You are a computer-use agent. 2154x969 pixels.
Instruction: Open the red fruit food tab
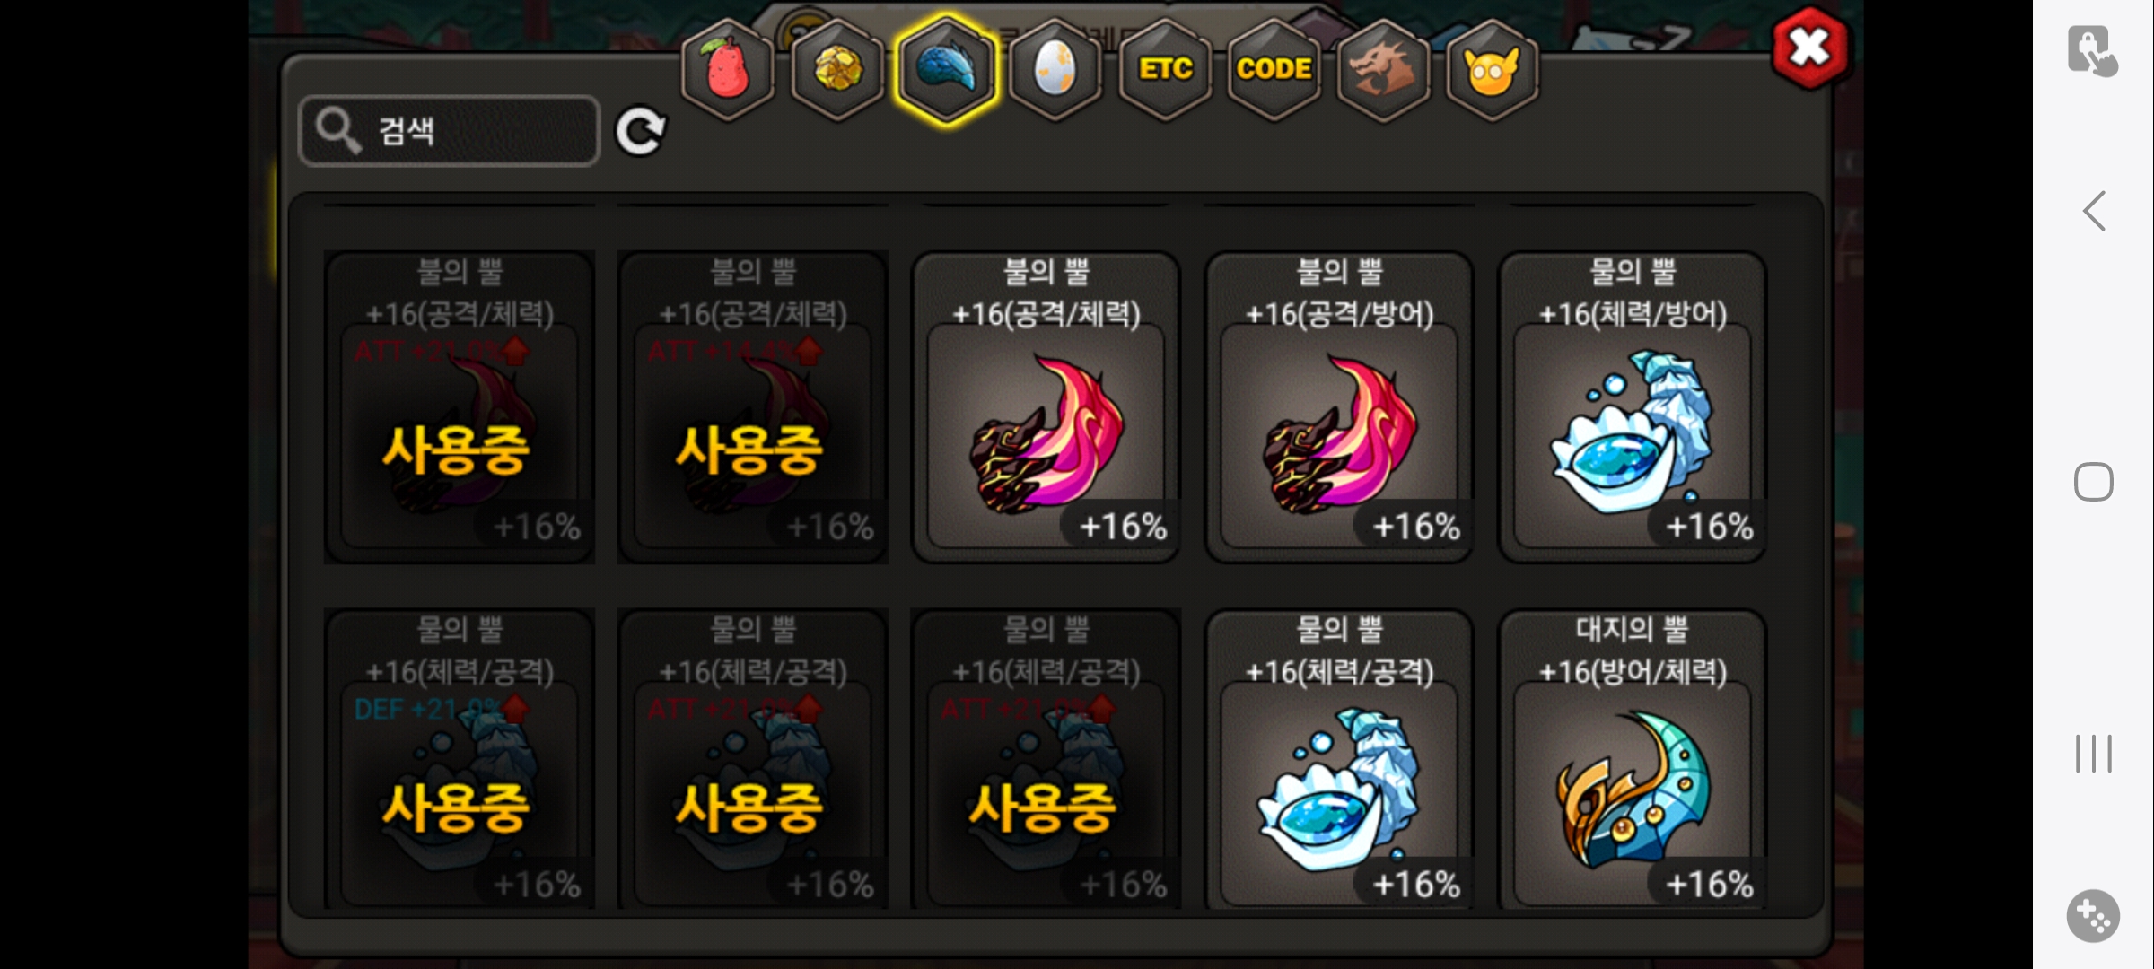pyautogui.click(x=728, y=70)
